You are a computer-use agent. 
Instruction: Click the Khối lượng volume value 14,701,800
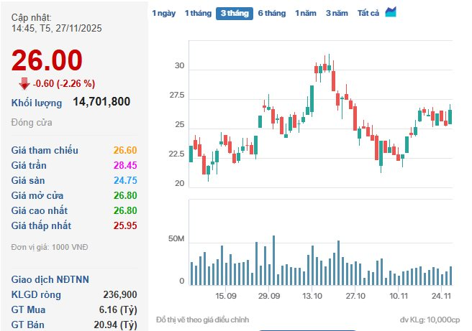tap(101, 102)
